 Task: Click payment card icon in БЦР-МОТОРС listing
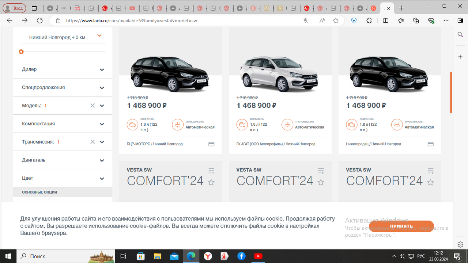coord(211,144)
